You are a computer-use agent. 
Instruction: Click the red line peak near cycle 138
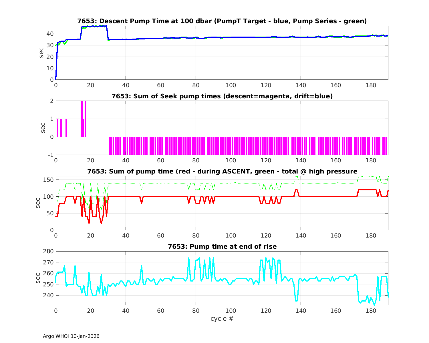296,190
